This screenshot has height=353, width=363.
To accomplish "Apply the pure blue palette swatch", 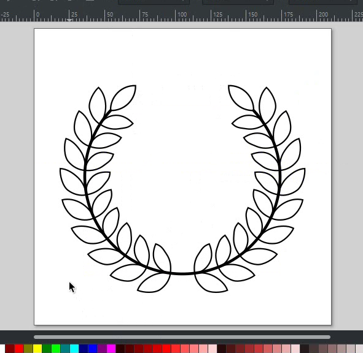I will point(93,349).
